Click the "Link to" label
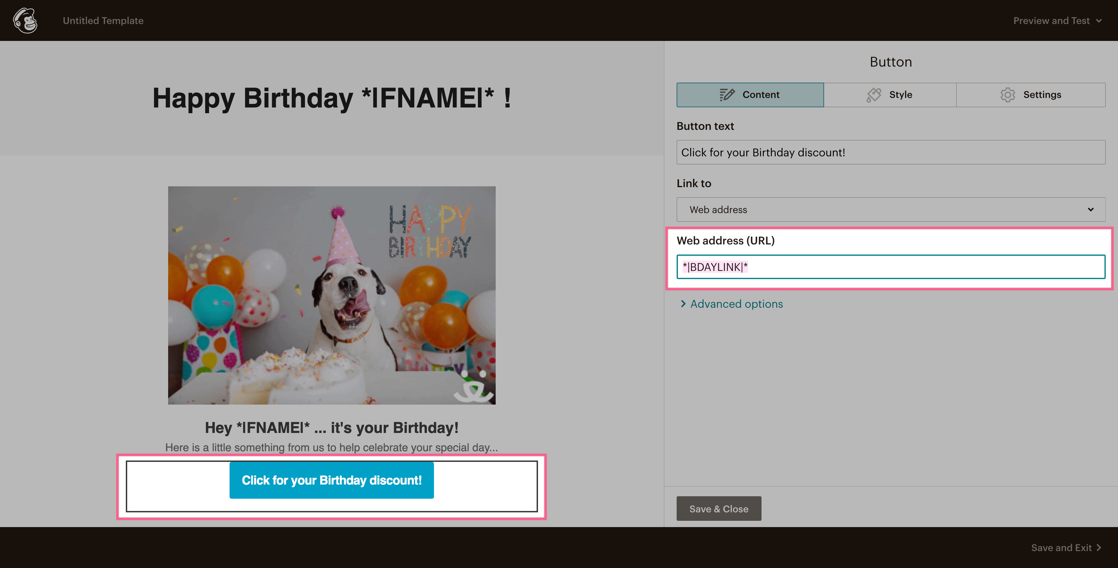The width and height of the screenshot is (1118, 568). (x=694, y=184)
